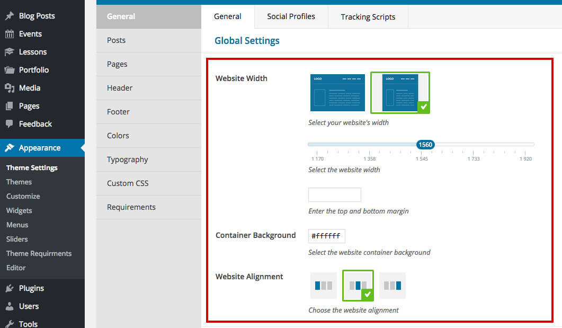Open Theme Settings submenu item
562x328 pixels.
coord(32,168)
